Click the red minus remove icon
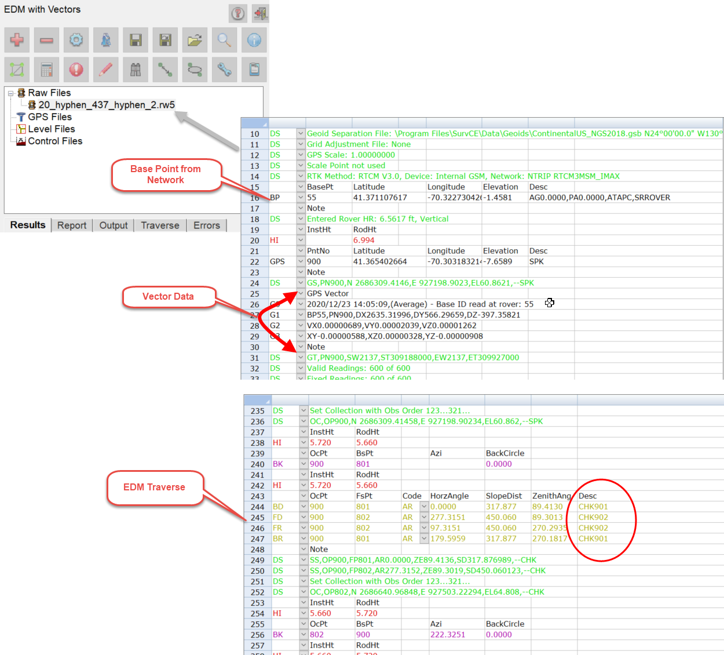Screen dimensions: 724x655 (47, 40)
